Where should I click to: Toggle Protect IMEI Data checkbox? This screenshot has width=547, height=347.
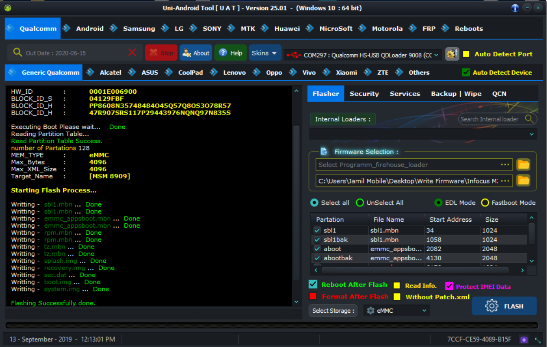tap(449, 286)
